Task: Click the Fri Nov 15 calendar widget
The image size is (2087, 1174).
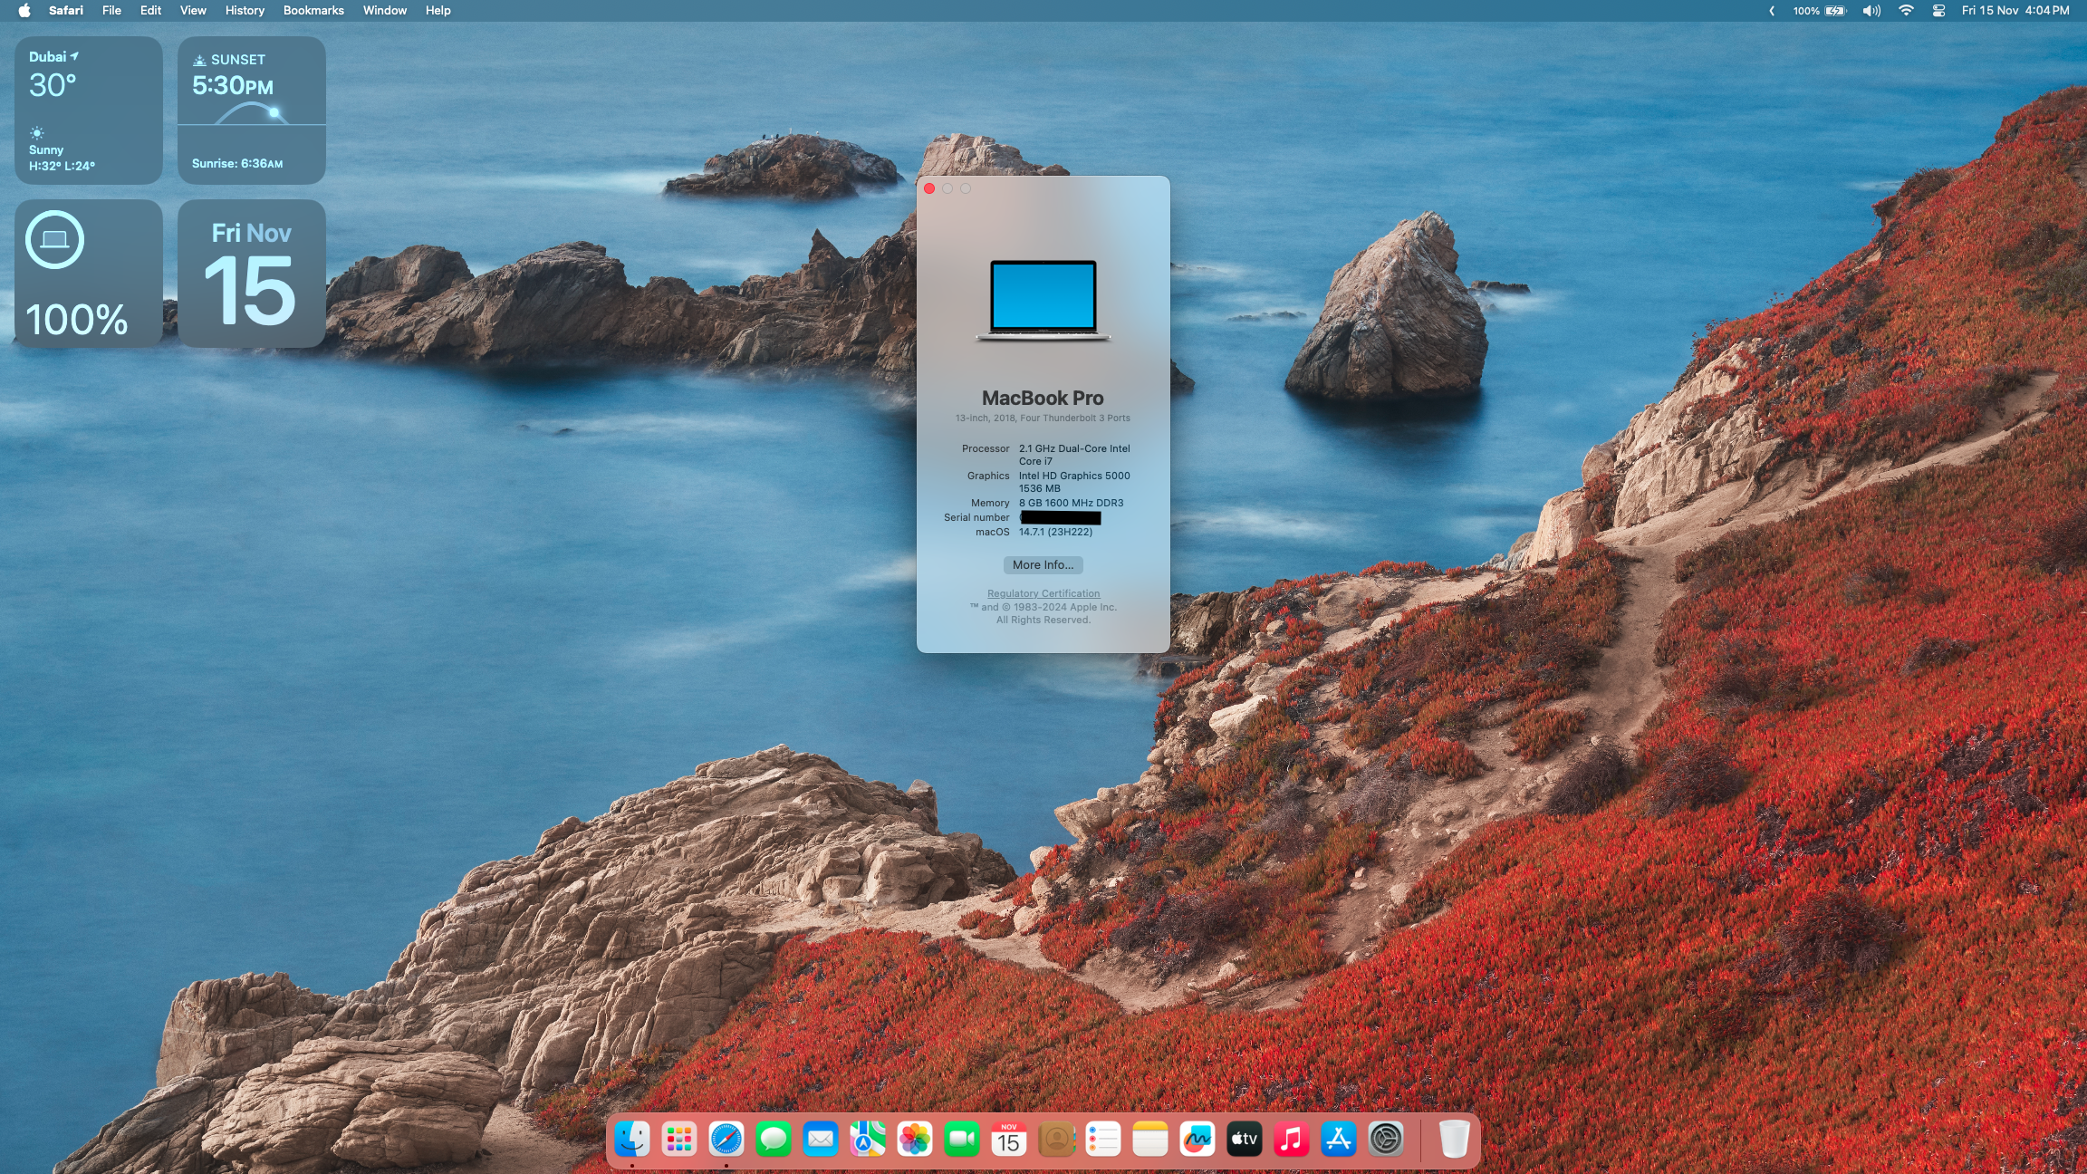Action: (252, 274)
